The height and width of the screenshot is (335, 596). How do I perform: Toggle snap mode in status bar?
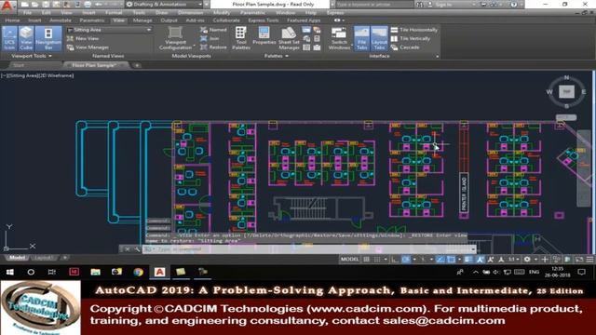point(377,260)
